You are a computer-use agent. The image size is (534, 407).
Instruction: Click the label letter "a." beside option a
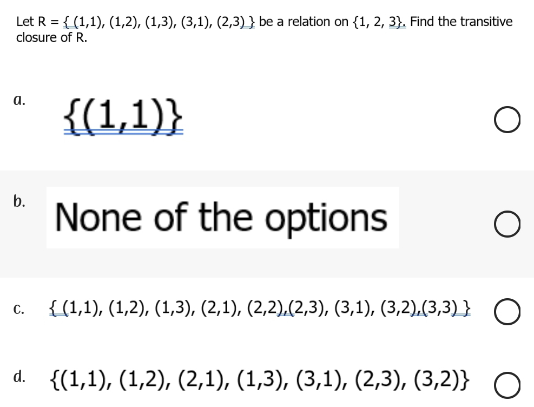point(19,100)
